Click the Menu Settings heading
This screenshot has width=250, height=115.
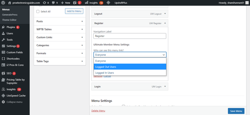pyautogui.click(x=102, y=101)
